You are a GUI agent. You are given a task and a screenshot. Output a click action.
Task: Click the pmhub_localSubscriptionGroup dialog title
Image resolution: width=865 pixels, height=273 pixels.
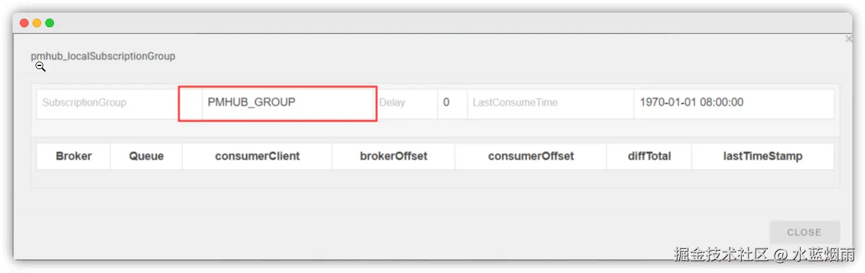(103, 56)
